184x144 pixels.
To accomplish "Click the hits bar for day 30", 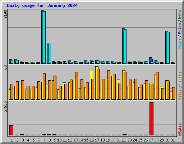I will coord(166,47).
